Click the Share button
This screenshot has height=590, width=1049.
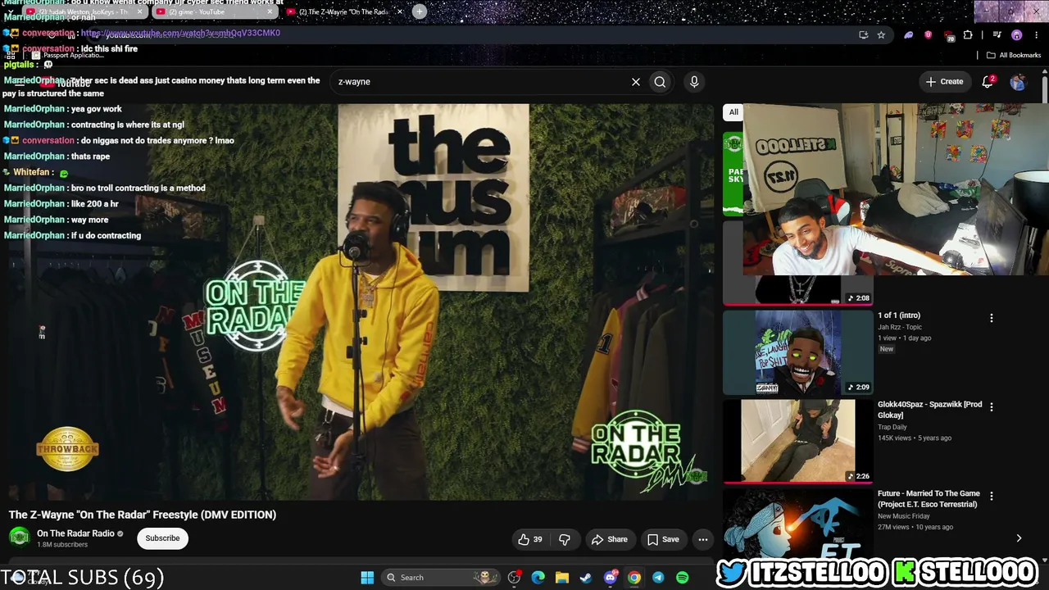coord(609,539)
